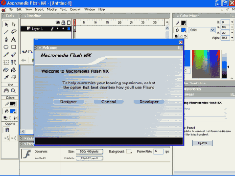Choose the Eraser tool

[14, 77]
